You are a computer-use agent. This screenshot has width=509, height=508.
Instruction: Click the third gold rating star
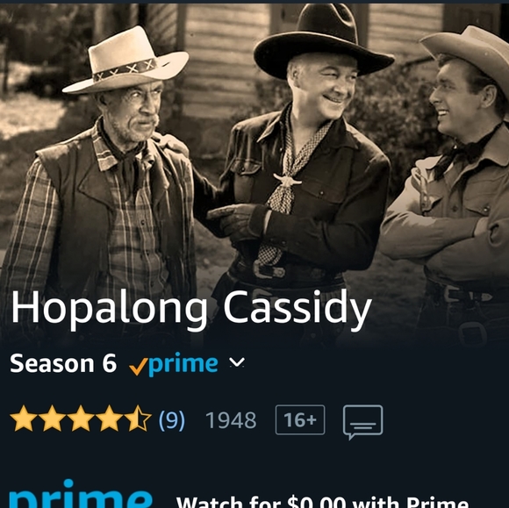(81, 419)
